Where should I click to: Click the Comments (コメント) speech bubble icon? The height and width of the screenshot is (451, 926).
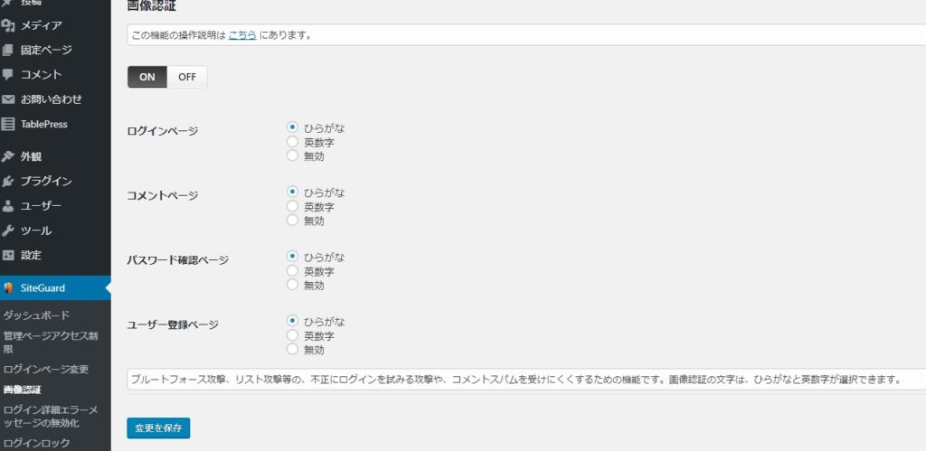tap(7, 74)
